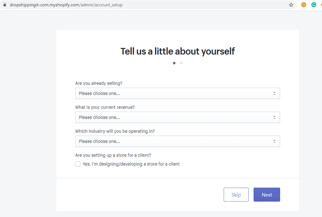Click the address bar URL
The height and width of the screenshot is (217, 322).
tap(66, 5)
